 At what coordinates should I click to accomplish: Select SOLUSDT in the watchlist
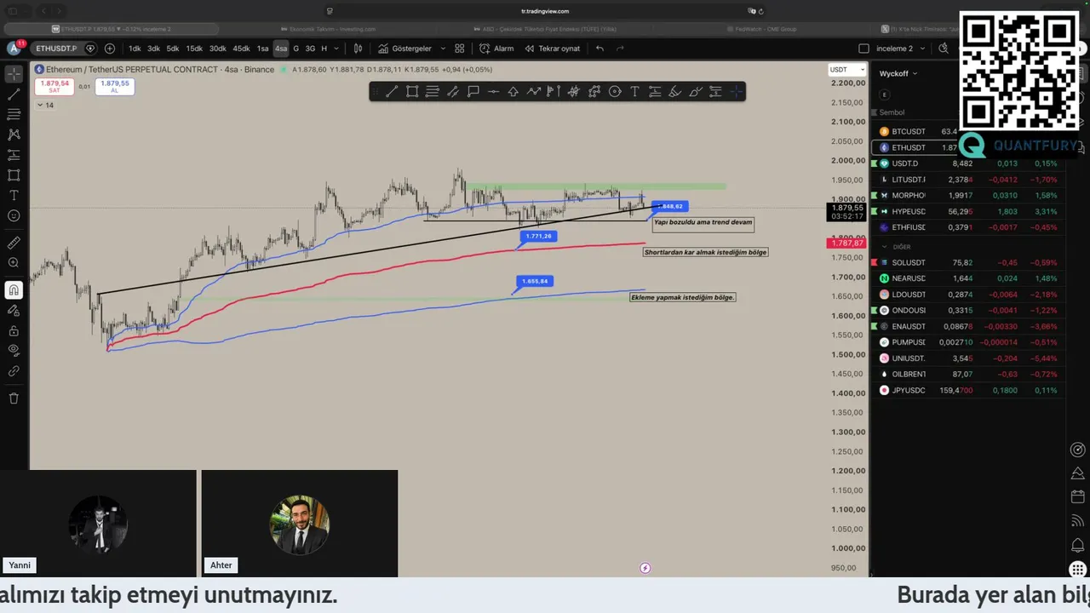coord(967,262)
